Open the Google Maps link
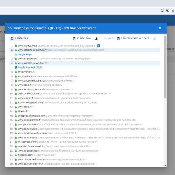This screenshot has width=175, height=175. coord(25,54)
